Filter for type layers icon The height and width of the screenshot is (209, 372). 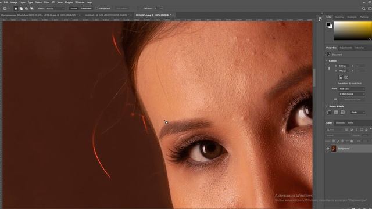(356, 130)
